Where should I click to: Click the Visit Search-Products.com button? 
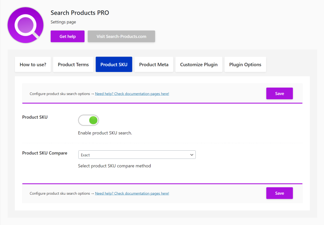tap(121, 36)
